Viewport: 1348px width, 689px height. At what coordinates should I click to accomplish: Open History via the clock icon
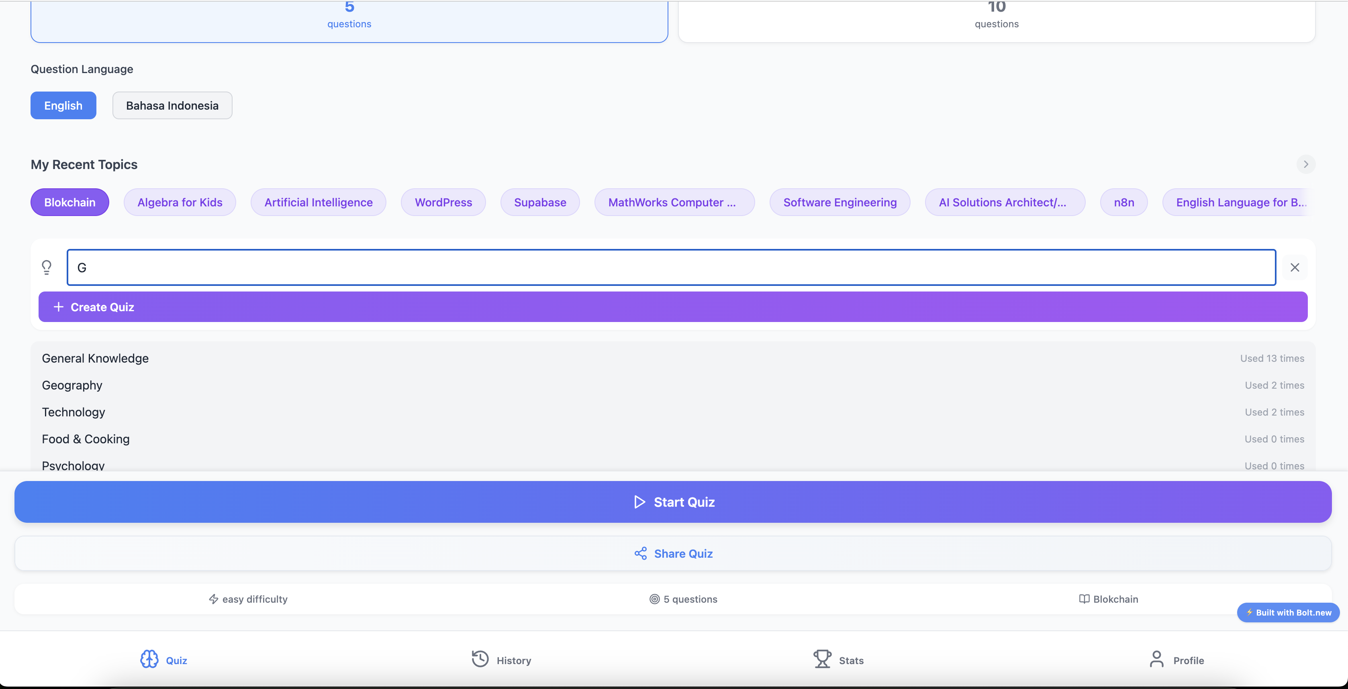tap(480, 659)
